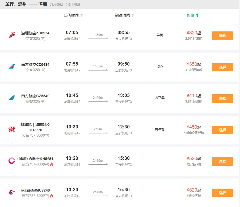Click the China Eastern logo for MU8249
The image size is (240, 207).
(x=12, y=192)
